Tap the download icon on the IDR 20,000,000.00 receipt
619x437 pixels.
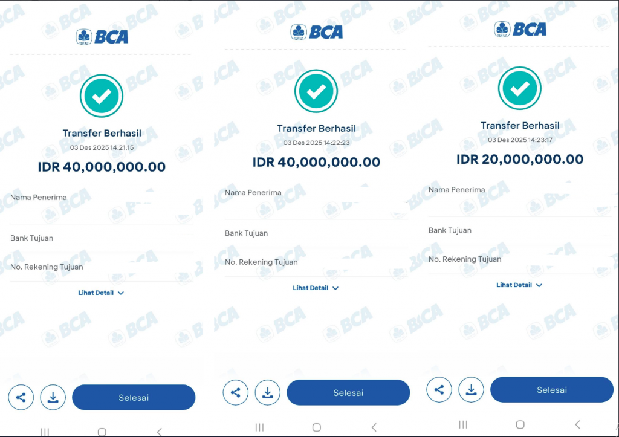point(472,390)
